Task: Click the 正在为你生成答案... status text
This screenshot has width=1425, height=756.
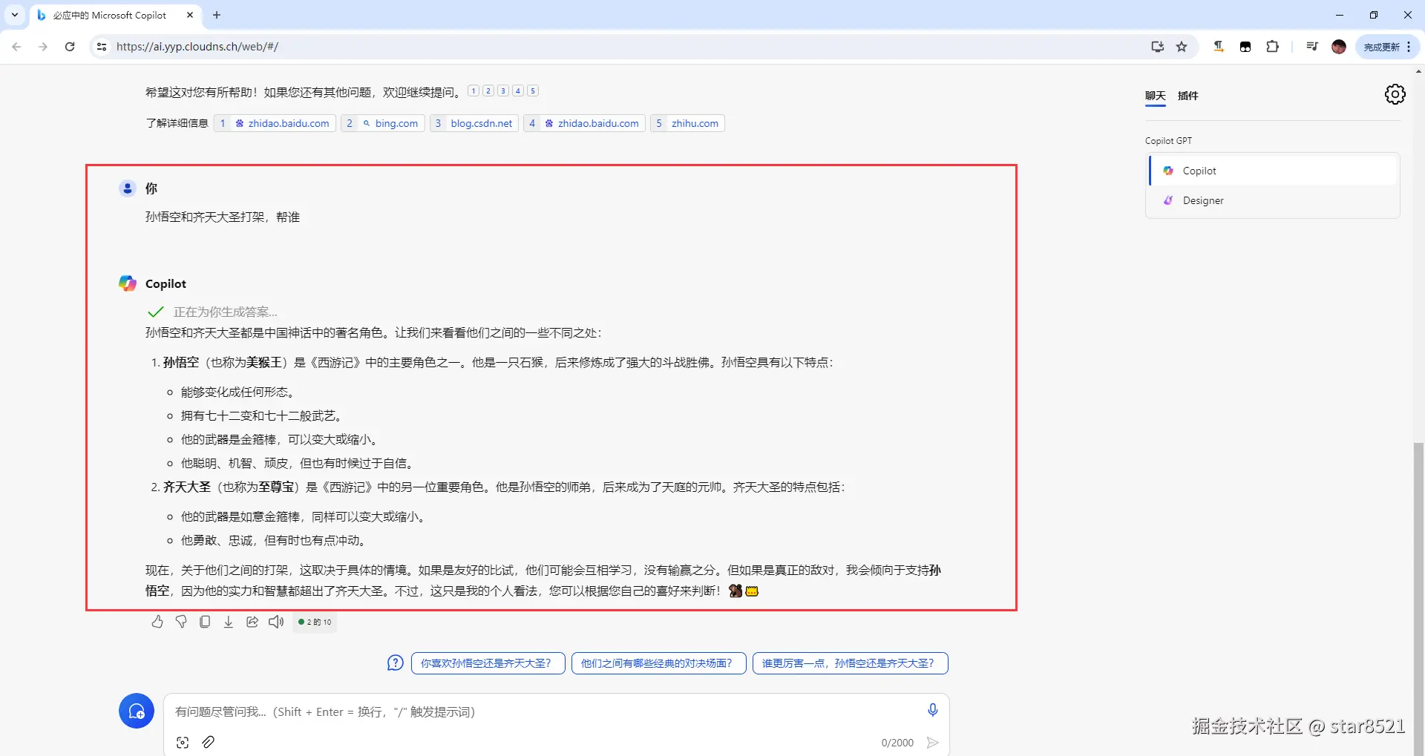Action: [226, 312]
